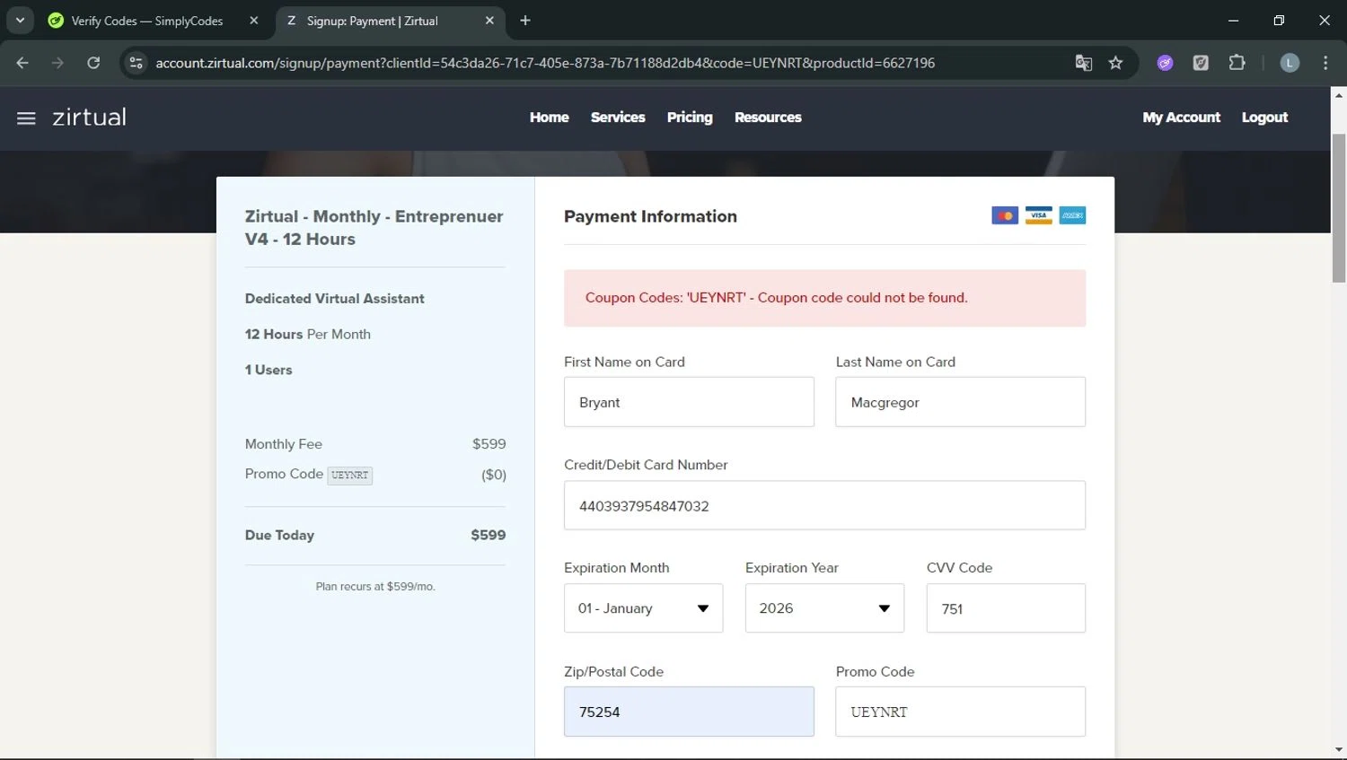
Task: Open Pricing menu item
Action: coord(690,118)
